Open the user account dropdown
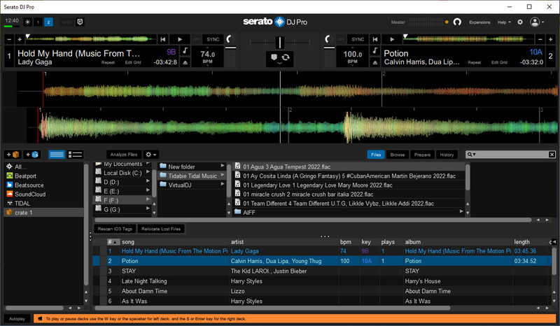 click(537, 22)
